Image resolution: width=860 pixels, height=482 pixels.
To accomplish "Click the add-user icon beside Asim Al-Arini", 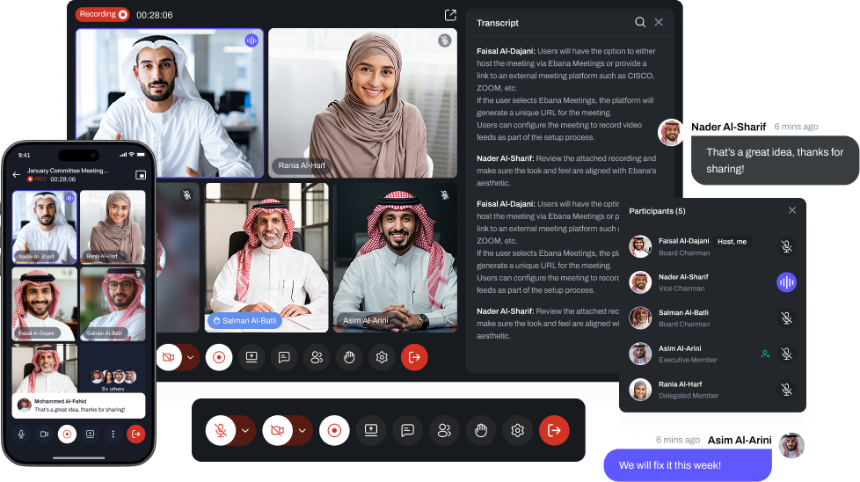I will (x=766, y=354).
